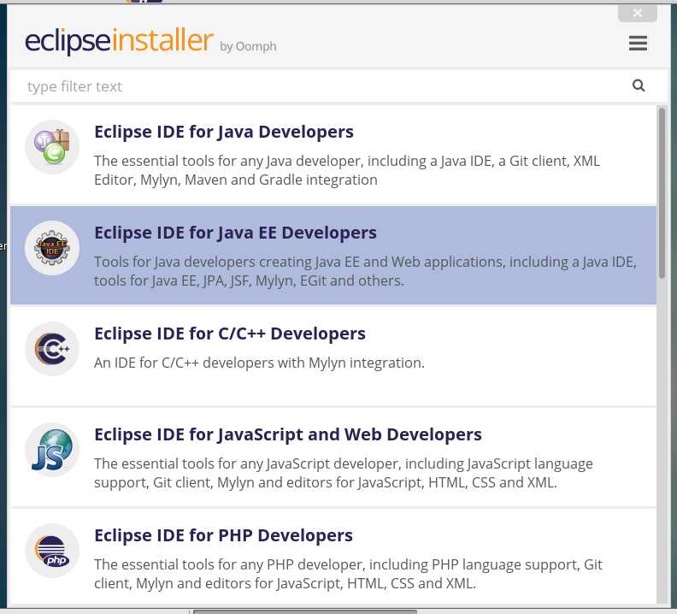Click the JS globe package icon
Screen dimensions: 677x614
(52, 450)
